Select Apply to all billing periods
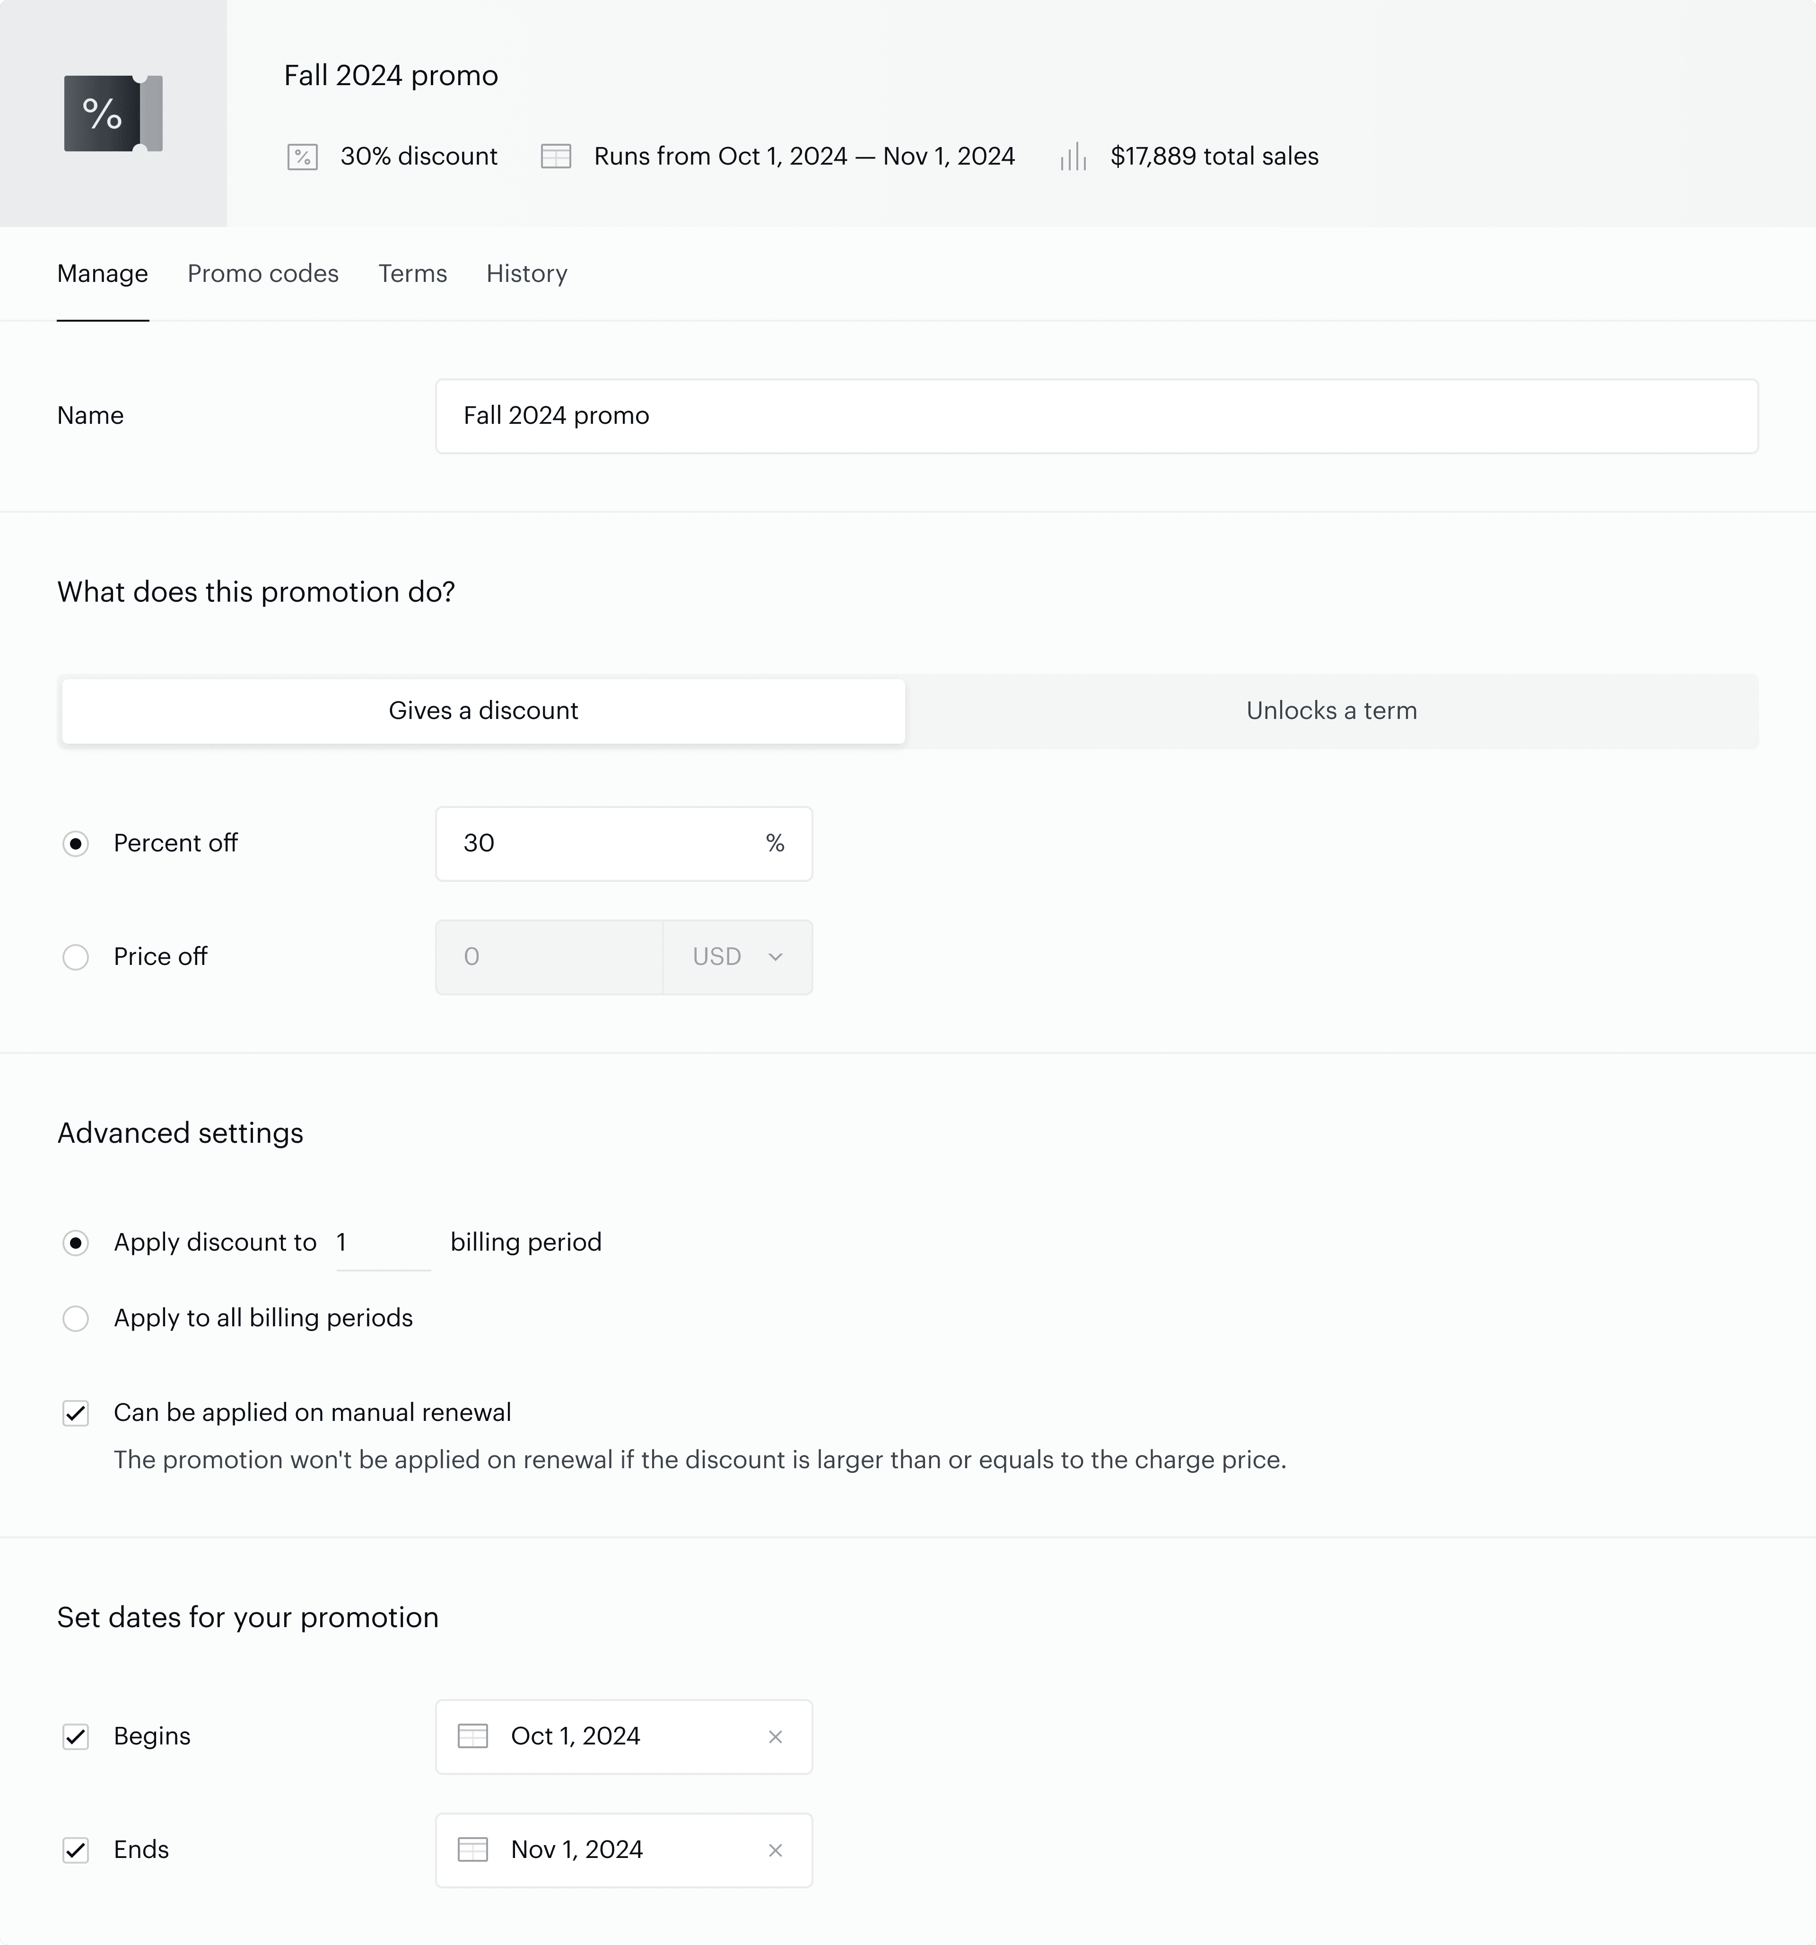1816x1945 pixels. (75, 1319)
